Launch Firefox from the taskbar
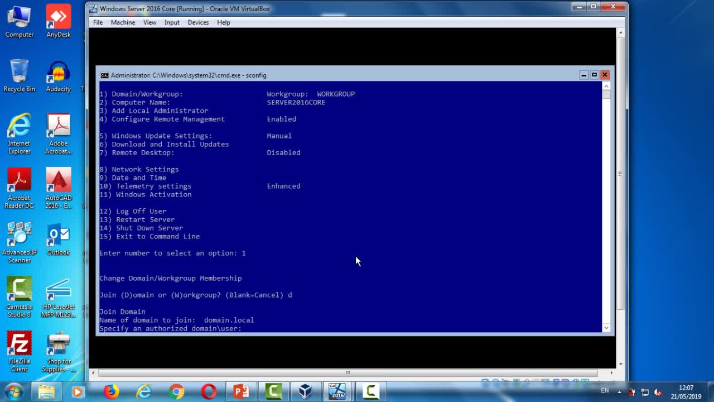This screenshot has height=402, width=714. coord(111,392)
